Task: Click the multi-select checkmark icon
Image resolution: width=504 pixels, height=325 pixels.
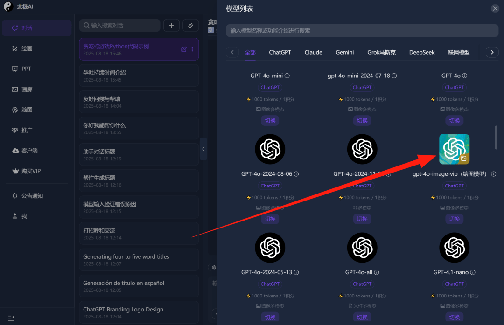Action: 190,26
